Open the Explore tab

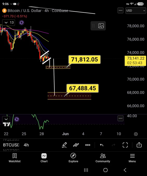click(73, 158)
